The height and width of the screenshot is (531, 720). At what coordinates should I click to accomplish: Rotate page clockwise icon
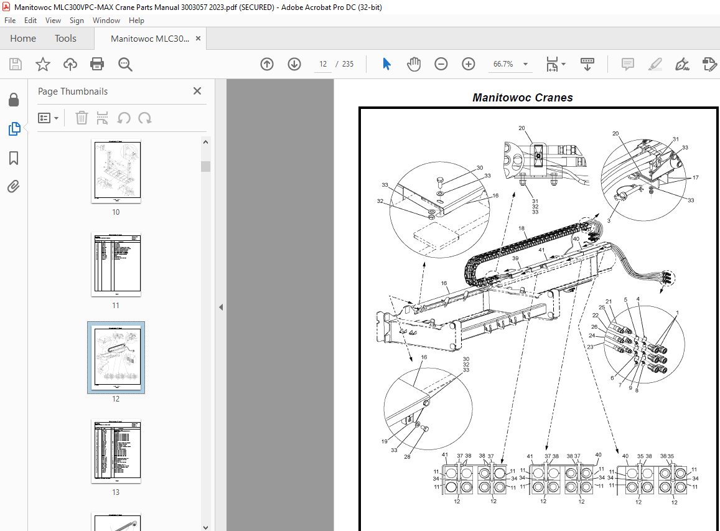144,118
